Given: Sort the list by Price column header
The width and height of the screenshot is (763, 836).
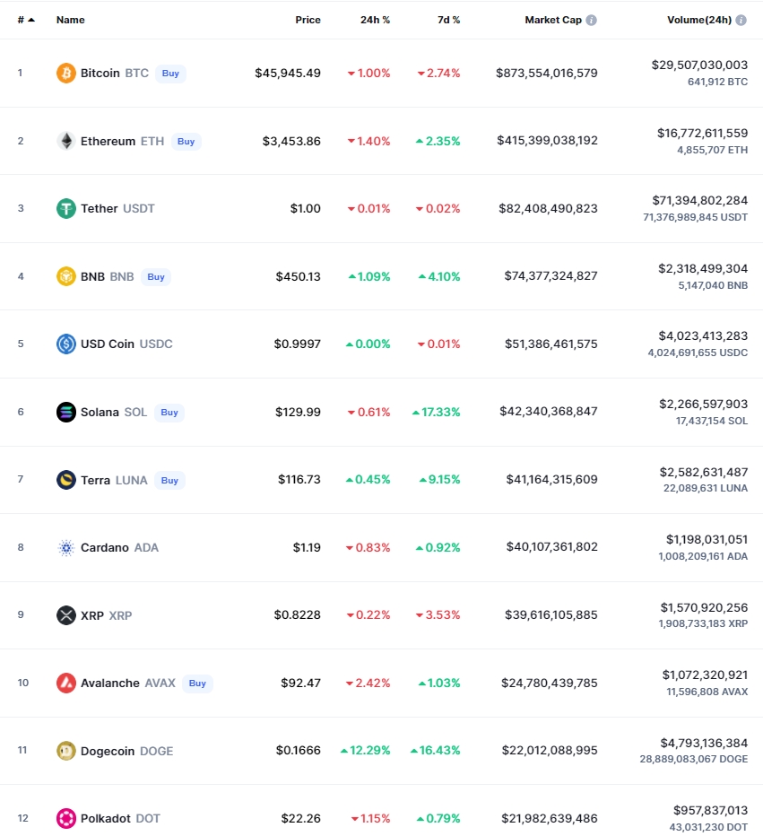Looking at the screenshot, I should pos(308,20).
